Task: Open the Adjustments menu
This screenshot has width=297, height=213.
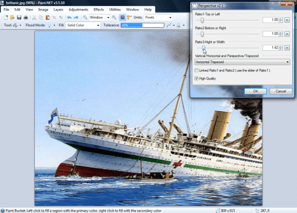Action: click(x=79, y=10)
